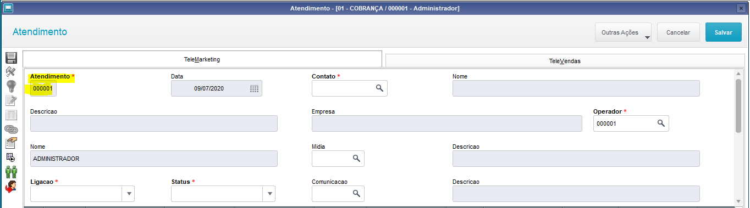This screenshot has width=750, height=208.
Task: Click the Nome field showing ADMINISTRADOR
Action: (154, 159)
